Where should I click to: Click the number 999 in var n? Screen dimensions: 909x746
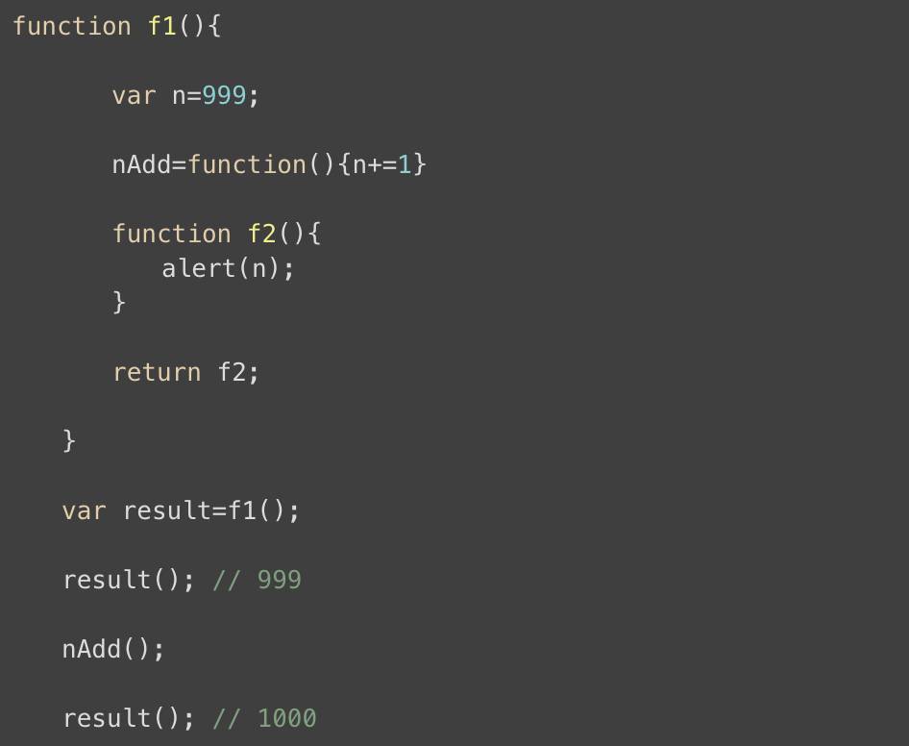224,95
